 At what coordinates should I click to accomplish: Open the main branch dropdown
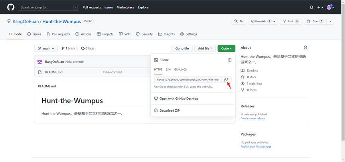point(46,48)
